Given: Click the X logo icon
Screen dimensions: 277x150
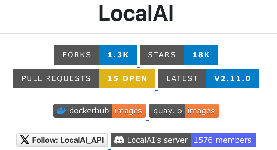Looking at the screenshot, I should (x=25, y=140).
